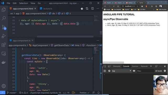Split the editor to the right
The image size is (168, 95).
(x=92, y=8)
